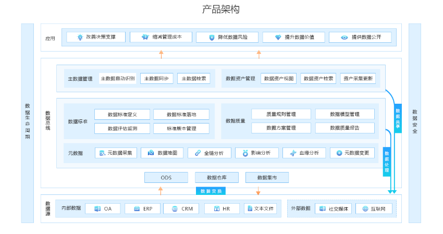This screenshot has height=234, width=443.
Task: Click the medal icon beside 影响分析
Action: (x=245, y=153)
